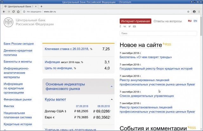
Task: Open Информация по кредитным организациям menu item
Action: click(x=14, y=88)
